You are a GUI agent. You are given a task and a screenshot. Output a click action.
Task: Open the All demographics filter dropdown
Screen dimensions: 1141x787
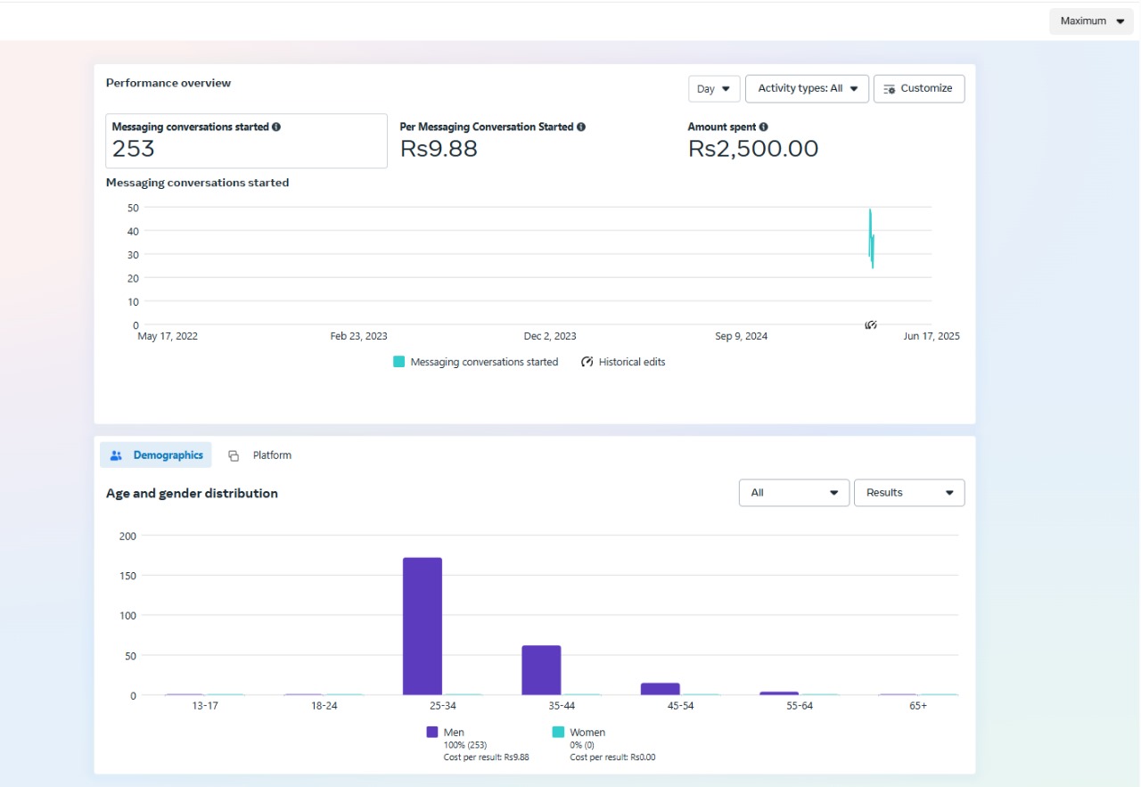(x=793, y=493)
